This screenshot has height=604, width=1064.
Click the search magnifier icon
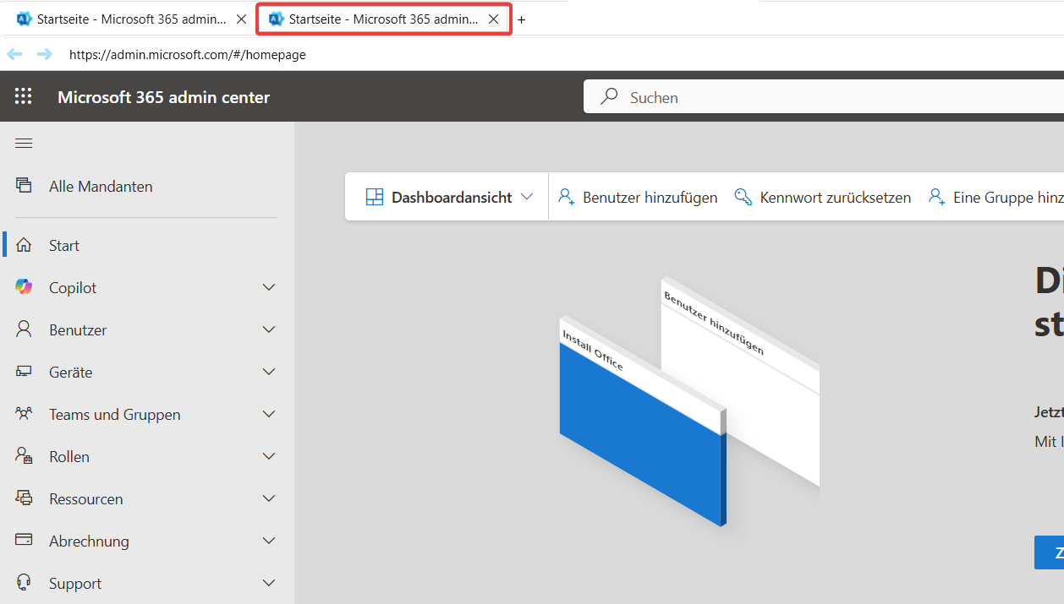(x=609, y=97)
